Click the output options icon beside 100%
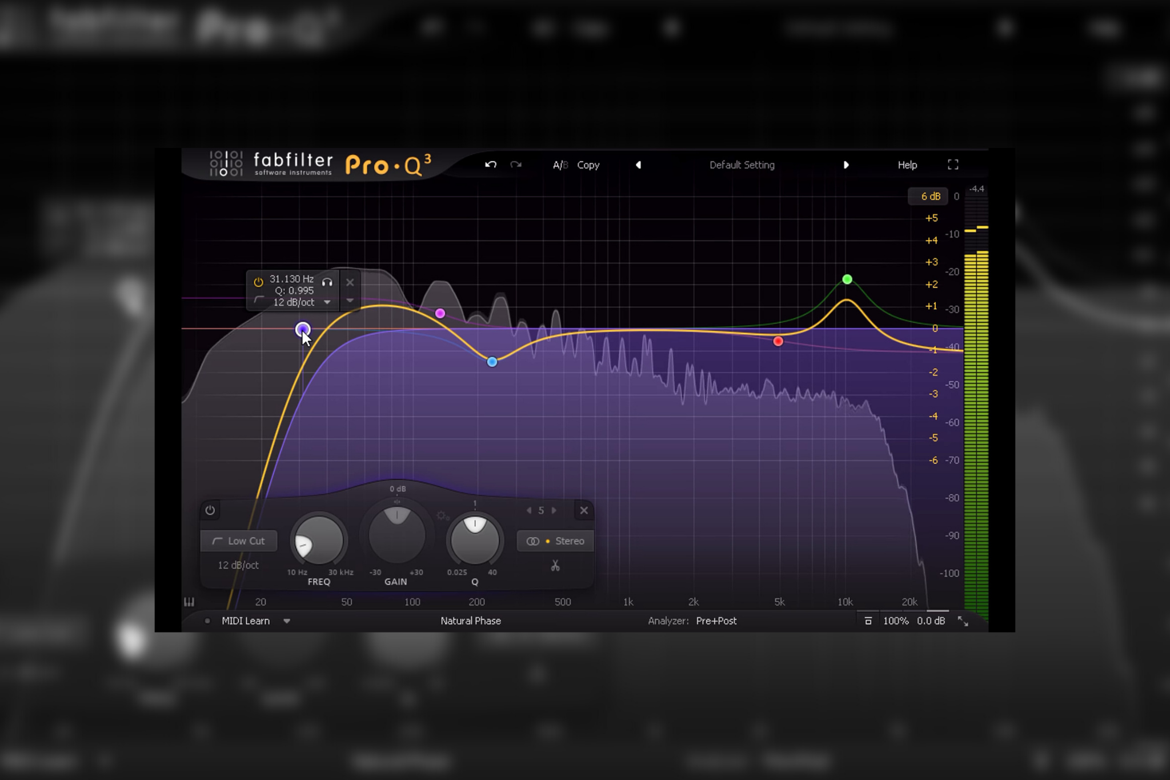 [868, 621]
